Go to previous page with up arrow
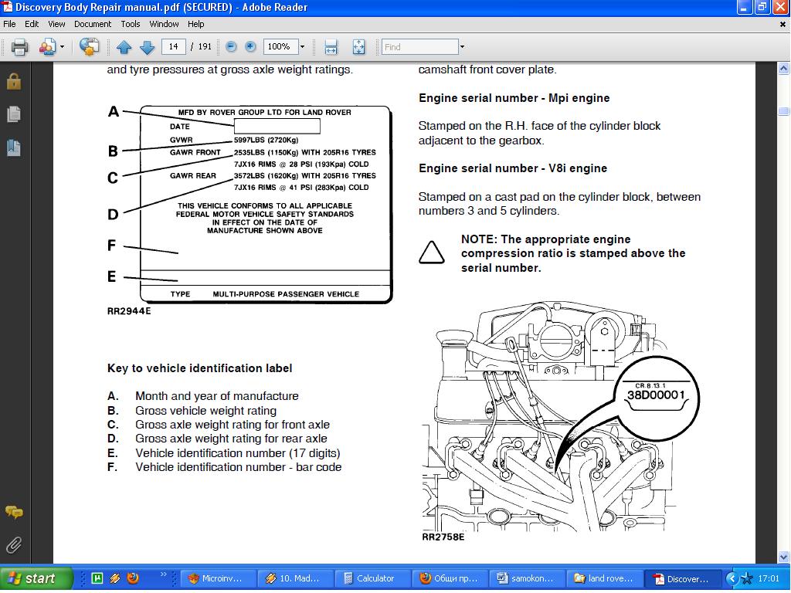The height and width of the screenshot is (593, 791). click(x=124, y=47)
